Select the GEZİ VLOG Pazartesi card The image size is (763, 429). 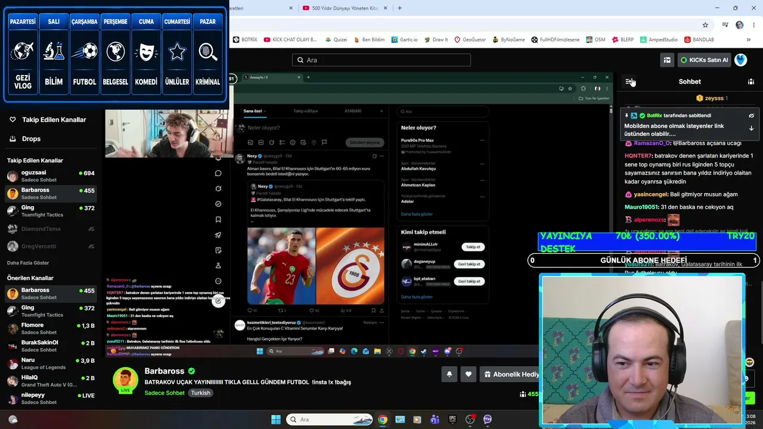23,54
